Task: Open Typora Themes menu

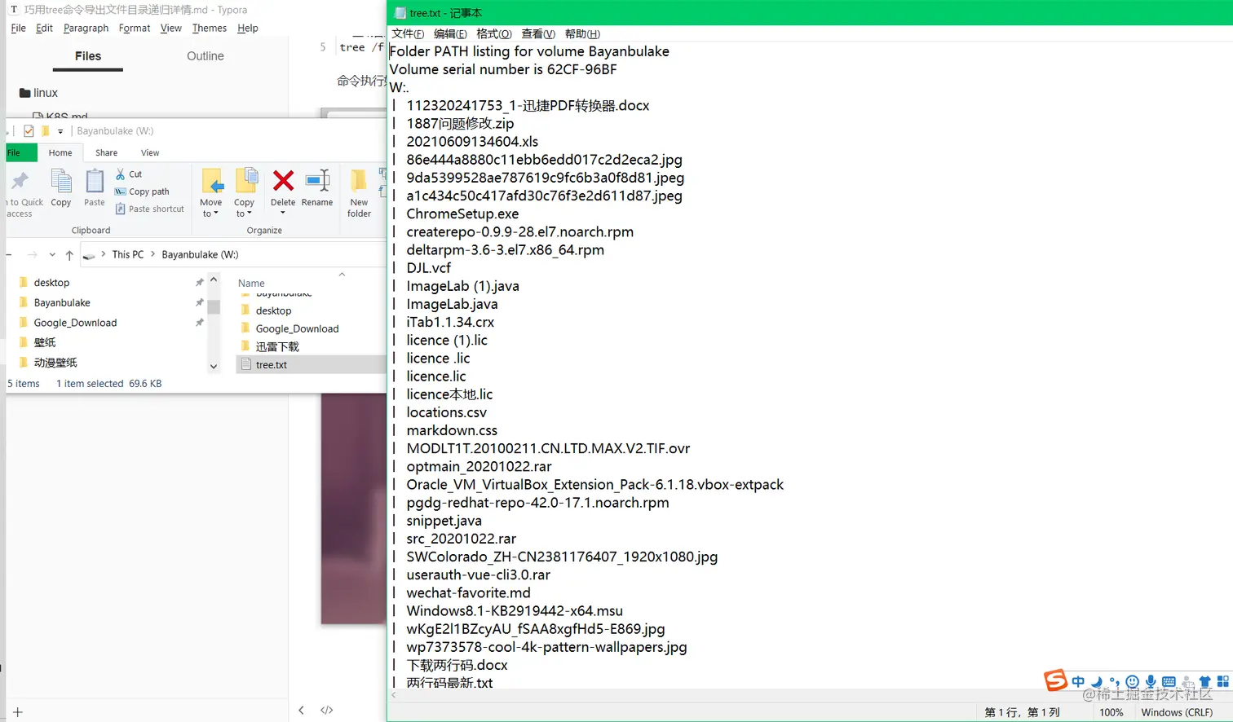Action: point(210,28)
